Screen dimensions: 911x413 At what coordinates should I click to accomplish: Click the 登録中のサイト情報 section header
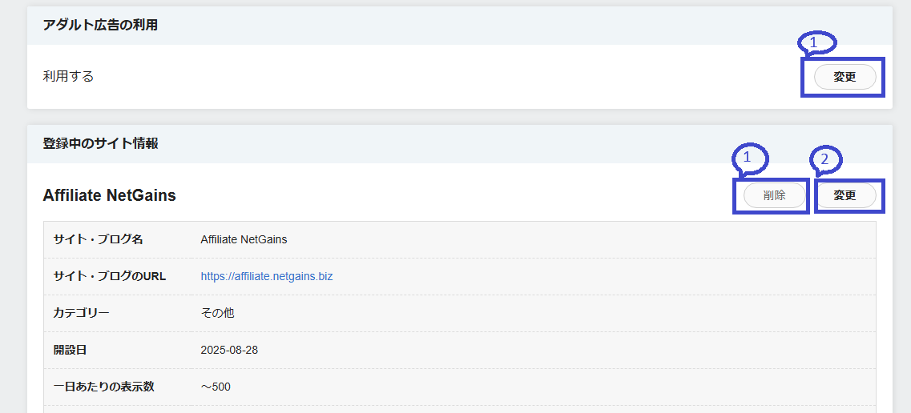(100, 143)
